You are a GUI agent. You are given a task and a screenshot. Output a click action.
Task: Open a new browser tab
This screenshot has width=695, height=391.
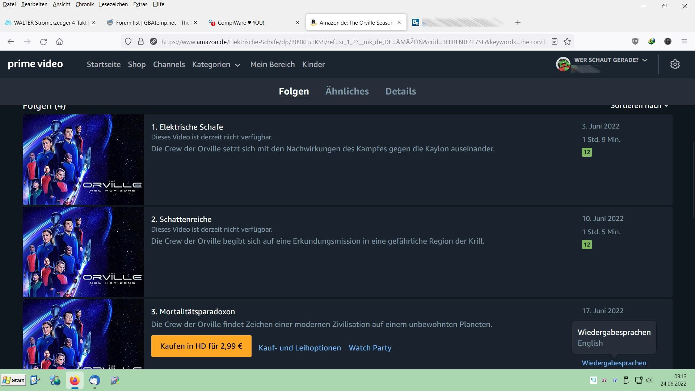pyautogui.click(x=518, y=22)
